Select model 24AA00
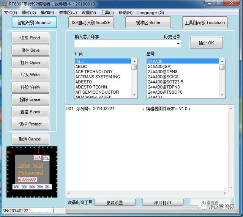 (x=183, y=61)
